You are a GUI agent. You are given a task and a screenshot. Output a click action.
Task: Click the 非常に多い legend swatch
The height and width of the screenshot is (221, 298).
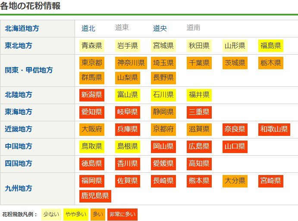(122, 214)
